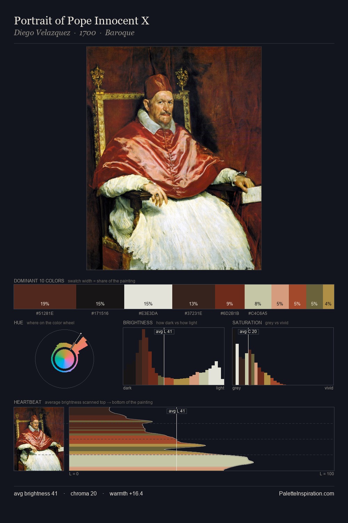This screenshot has width=348, height=523.
Task: Click hex code #37231E
Action: [193, 313]
